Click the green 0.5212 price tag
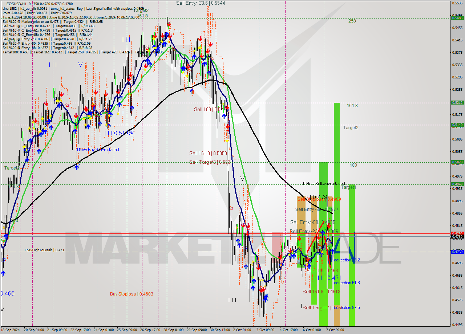Image resolution: width=465 pixels, height=334 pixels. [457, 103]
